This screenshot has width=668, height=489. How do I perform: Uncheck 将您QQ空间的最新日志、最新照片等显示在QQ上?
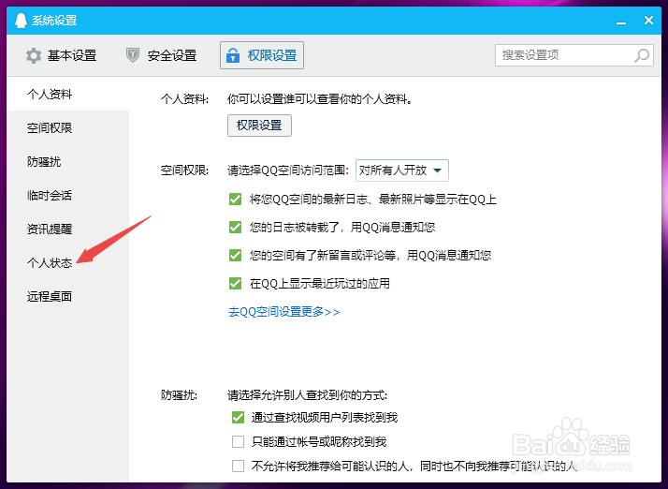click(235, 200)
